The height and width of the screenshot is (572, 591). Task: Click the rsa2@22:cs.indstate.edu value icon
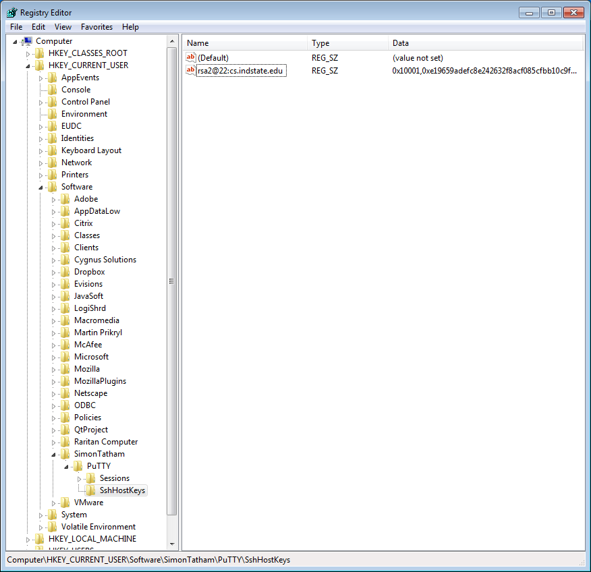pos(191,70)
